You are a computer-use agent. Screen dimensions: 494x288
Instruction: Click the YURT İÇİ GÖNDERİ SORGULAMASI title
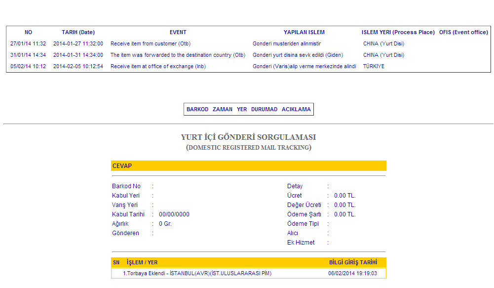[249, 137]
